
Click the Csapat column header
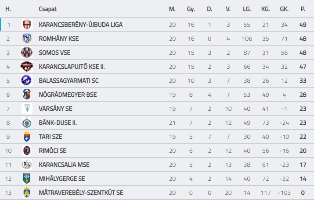(x=48, y=9)
